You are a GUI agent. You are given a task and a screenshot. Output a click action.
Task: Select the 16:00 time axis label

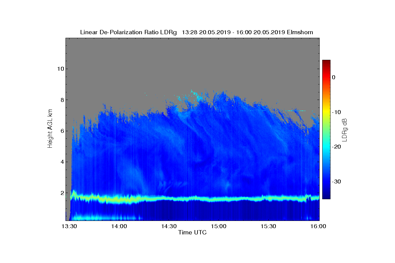click(318, 226)
